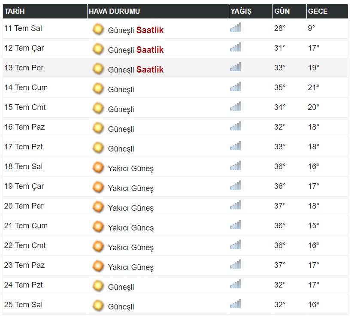Open Saatlik forecast for 12 Tem Çar
The width and height of the screenshot is (351, 318).
150,50
